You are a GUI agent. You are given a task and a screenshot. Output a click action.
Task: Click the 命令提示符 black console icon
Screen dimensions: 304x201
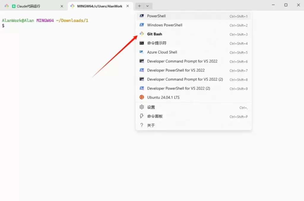point(142,43)
